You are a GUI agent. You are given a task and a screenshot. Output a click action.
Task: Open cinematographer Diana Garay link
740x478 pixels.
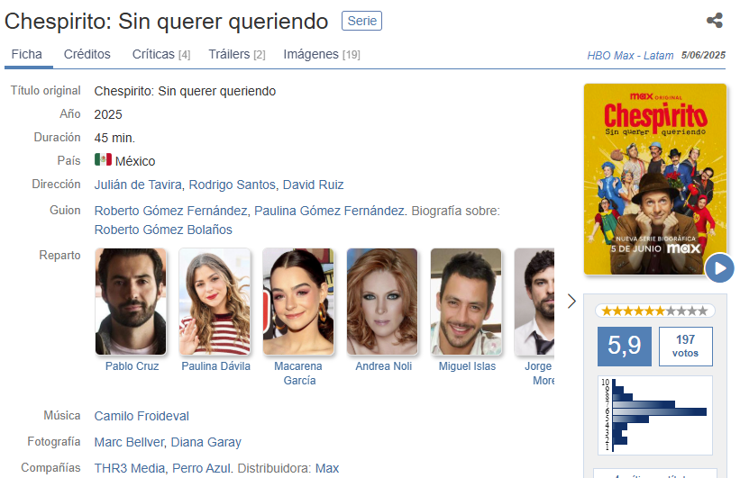(206, 442)
